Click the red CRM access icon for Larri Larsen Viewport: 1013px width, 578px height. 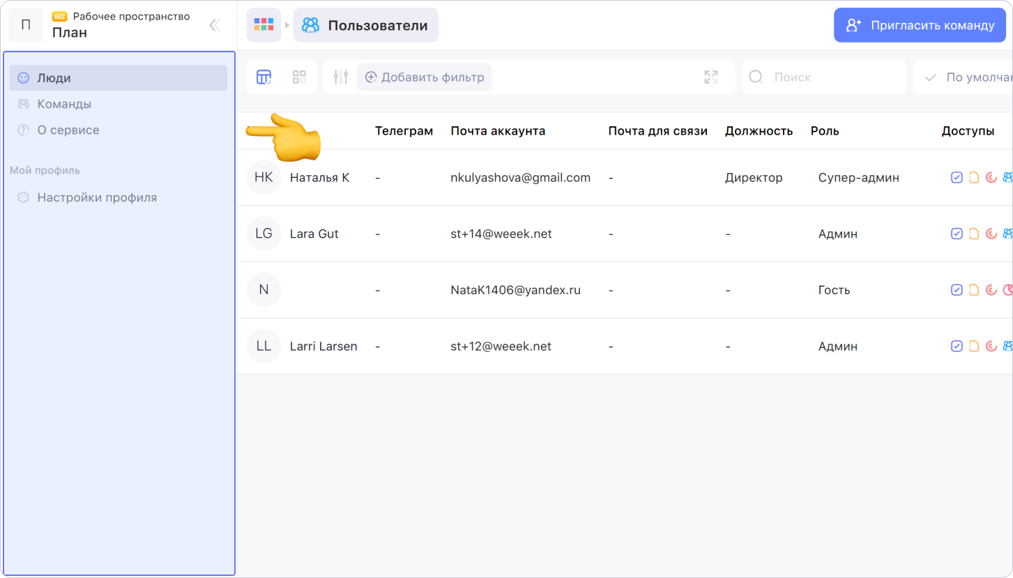[991, 347]
